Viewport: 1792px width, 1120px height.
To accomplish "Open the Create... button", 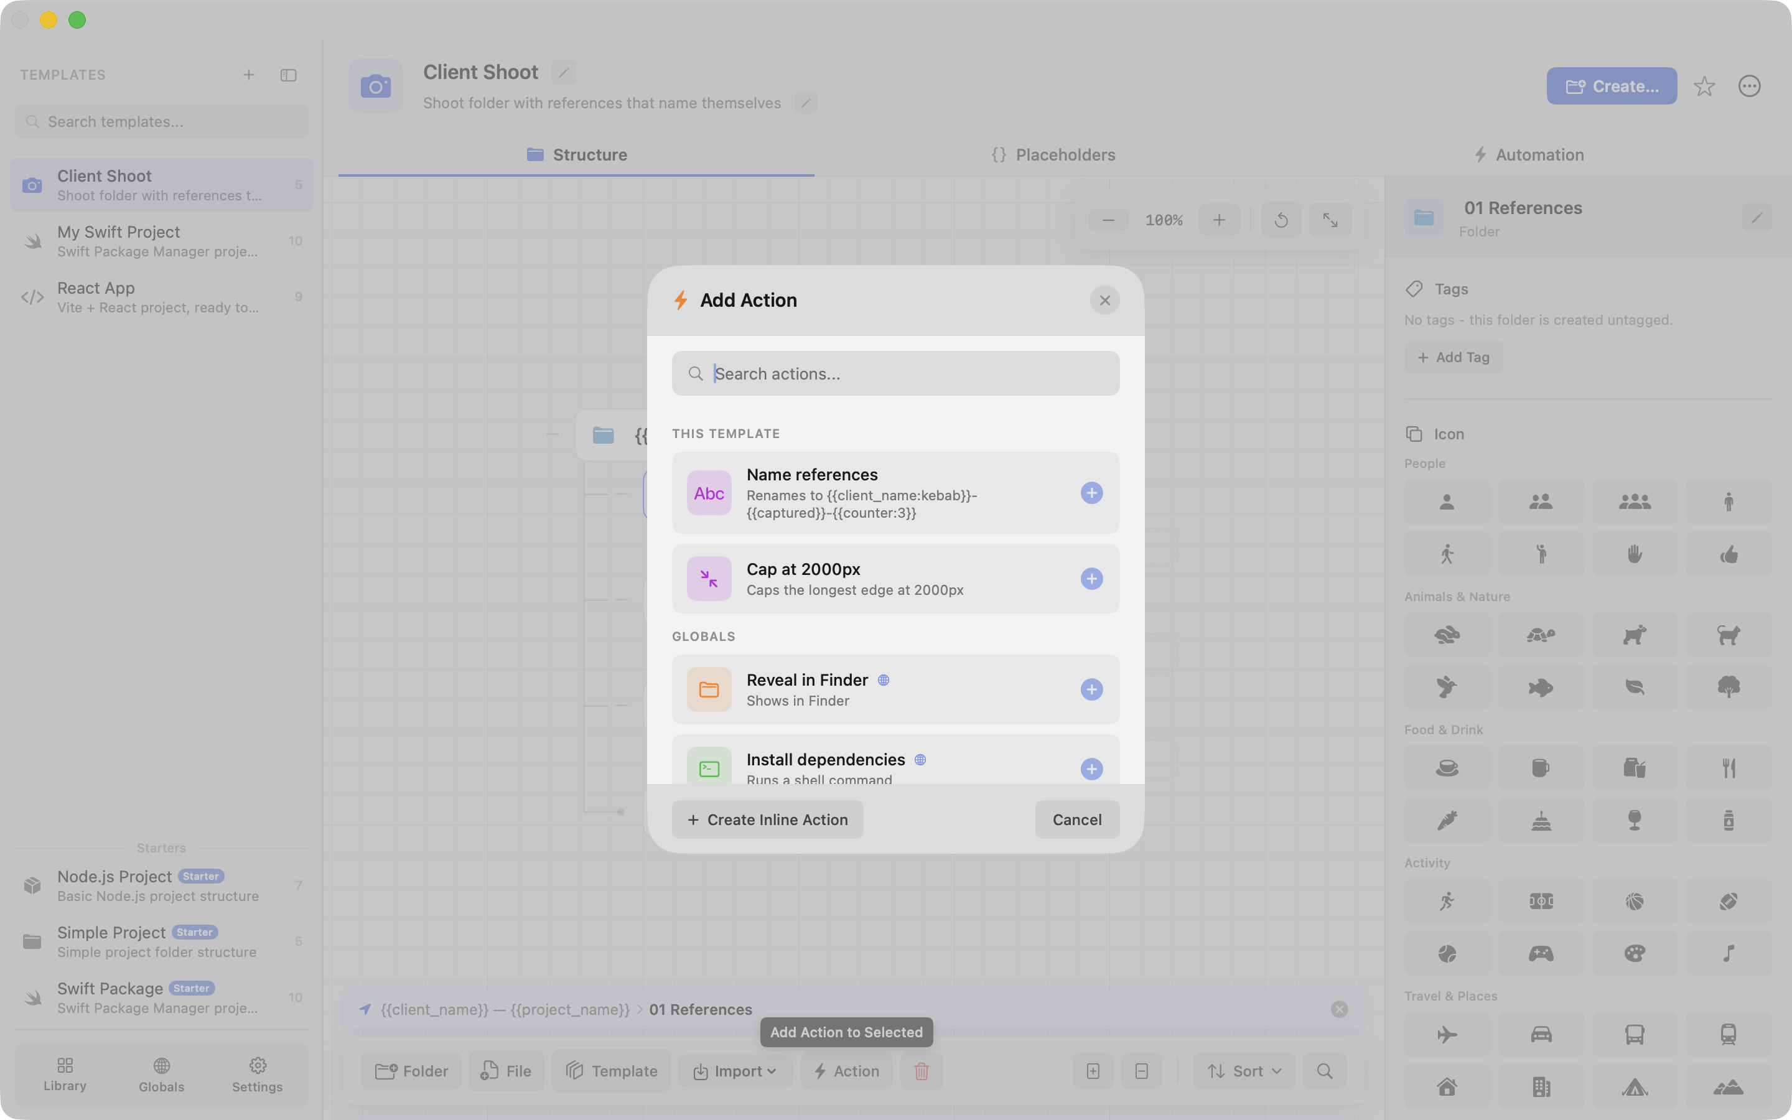I will click(1612, 86).
